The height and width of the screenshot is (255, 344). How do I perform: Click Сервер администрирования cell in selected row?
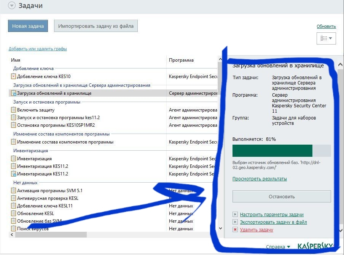point(193,93)
